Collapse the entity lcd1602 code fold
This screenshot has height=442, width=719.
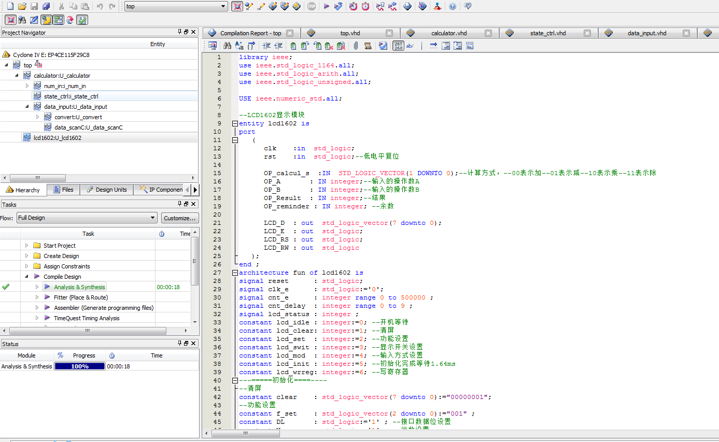(235, 124)
